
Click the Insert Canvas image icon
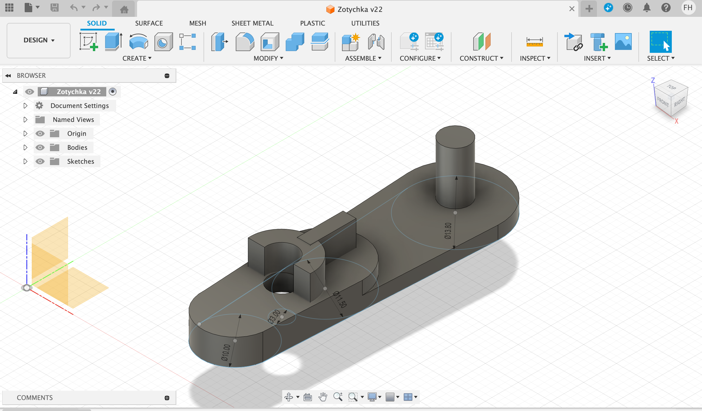pyautogui.click(x=623, y=42)
